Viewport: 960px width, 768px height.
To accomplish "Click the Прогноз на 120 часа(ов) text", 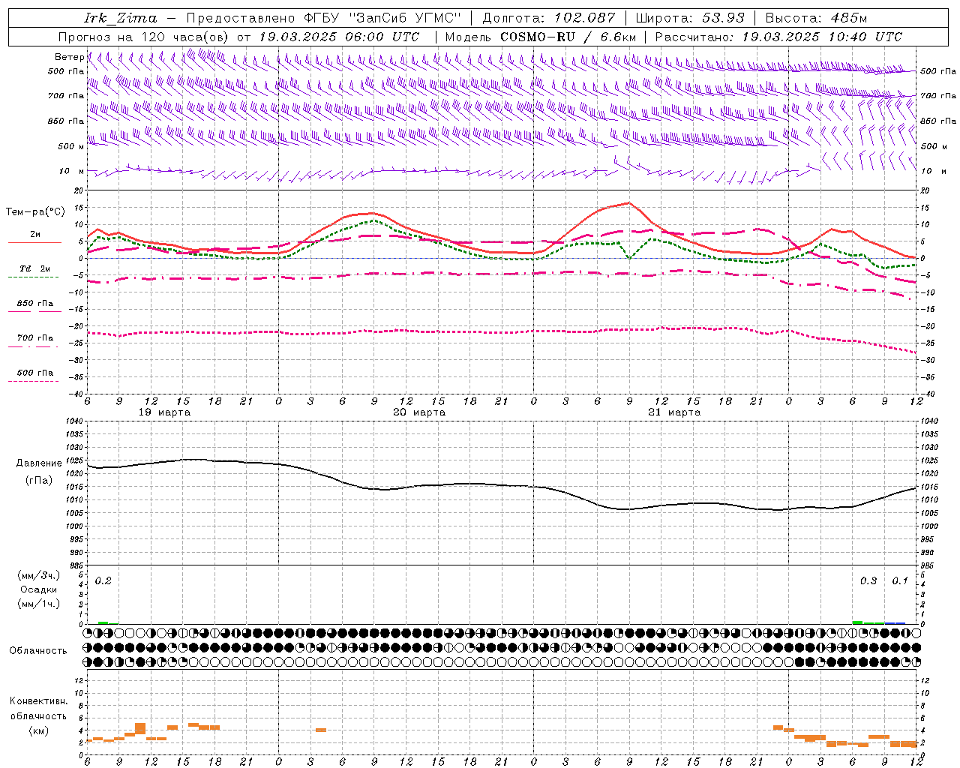I will [x=144, y=37].
